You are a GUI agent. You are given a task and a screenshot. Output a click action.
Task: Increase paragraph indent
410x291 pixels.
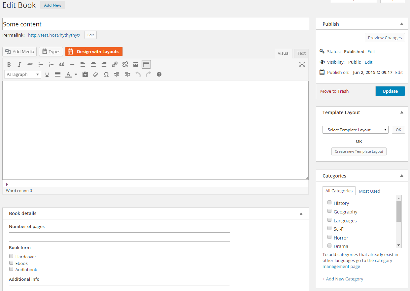tap(127, 74)
